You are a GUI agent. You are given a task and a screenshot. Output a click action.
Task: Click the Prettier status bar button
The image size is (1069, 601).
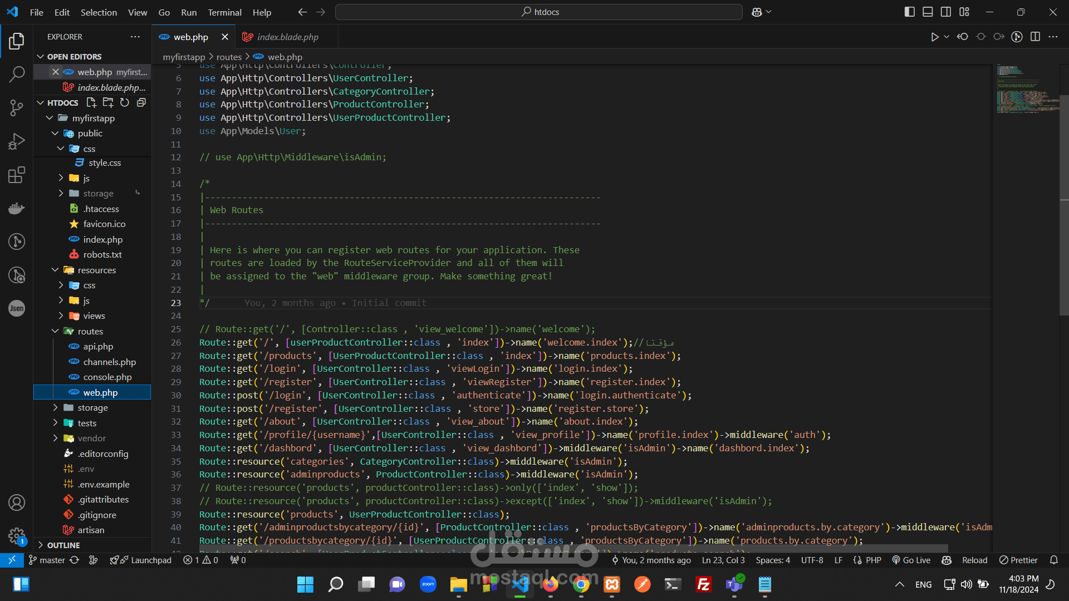[1018, 560]
